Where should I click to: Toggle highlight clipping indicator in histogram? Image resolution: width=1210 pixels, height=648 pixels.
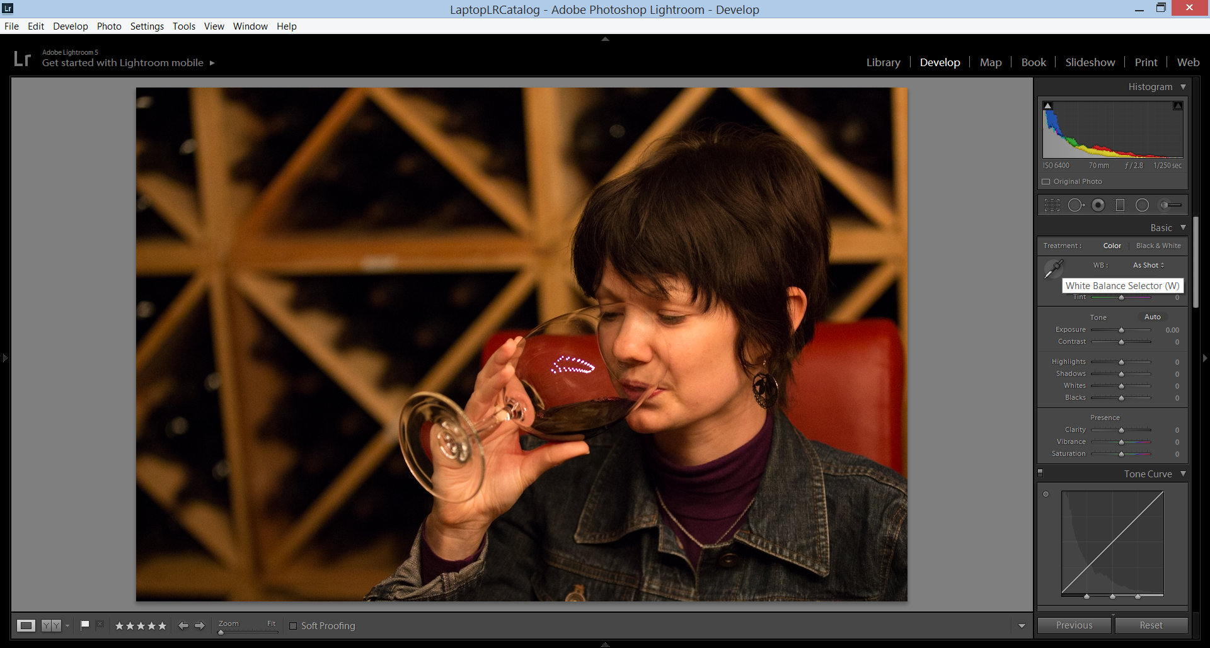click(1177, 106)
